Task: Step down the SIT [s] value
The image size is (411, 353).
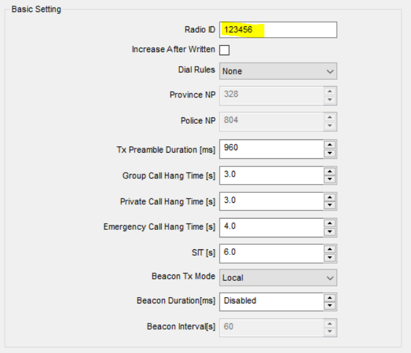Action: tap(330, 258)
